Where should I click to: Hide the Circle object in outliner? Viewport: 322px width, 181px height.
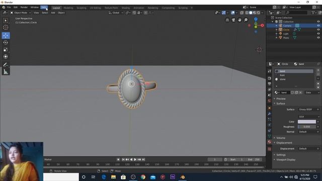click(x=318, y=30)
